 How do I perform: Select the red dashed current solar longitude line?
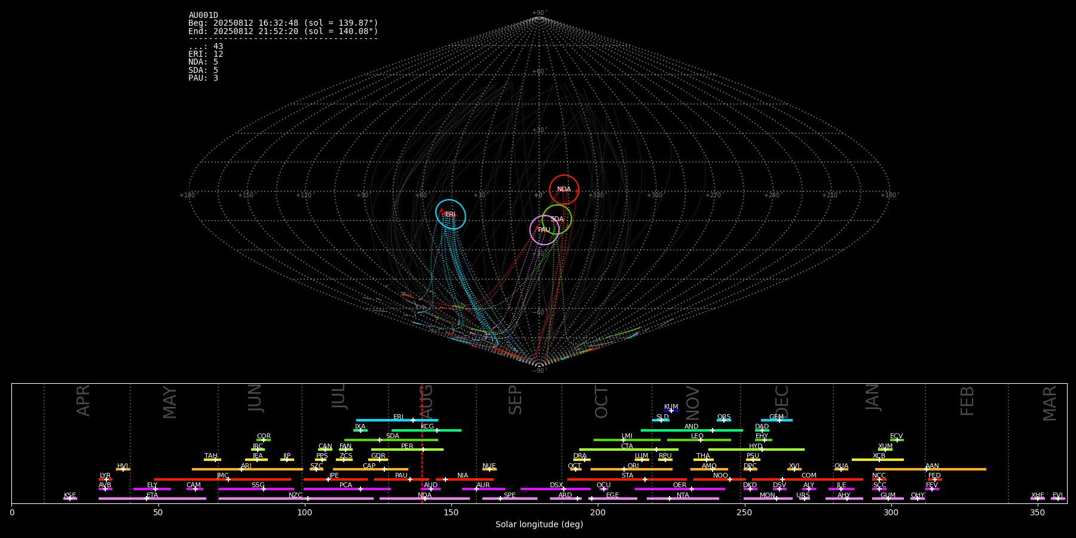coord(422,443)
